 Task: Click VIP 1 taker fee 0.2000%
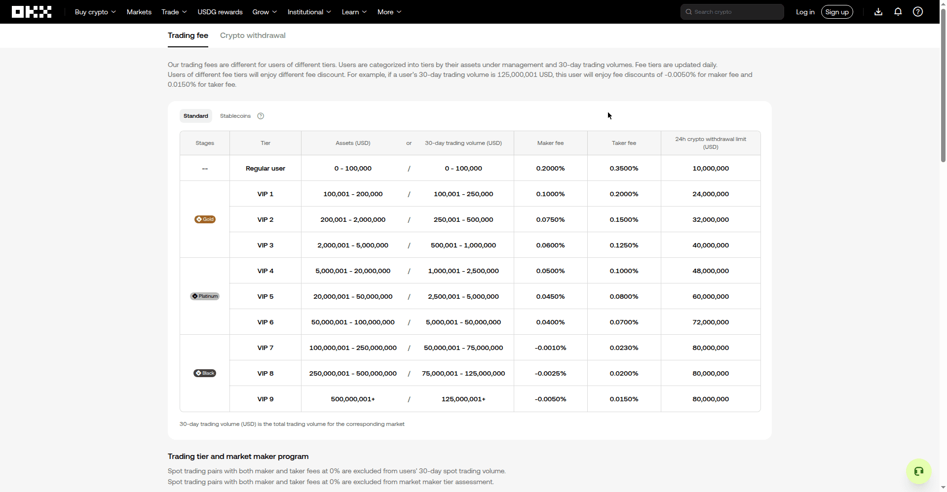click(624, 194)
